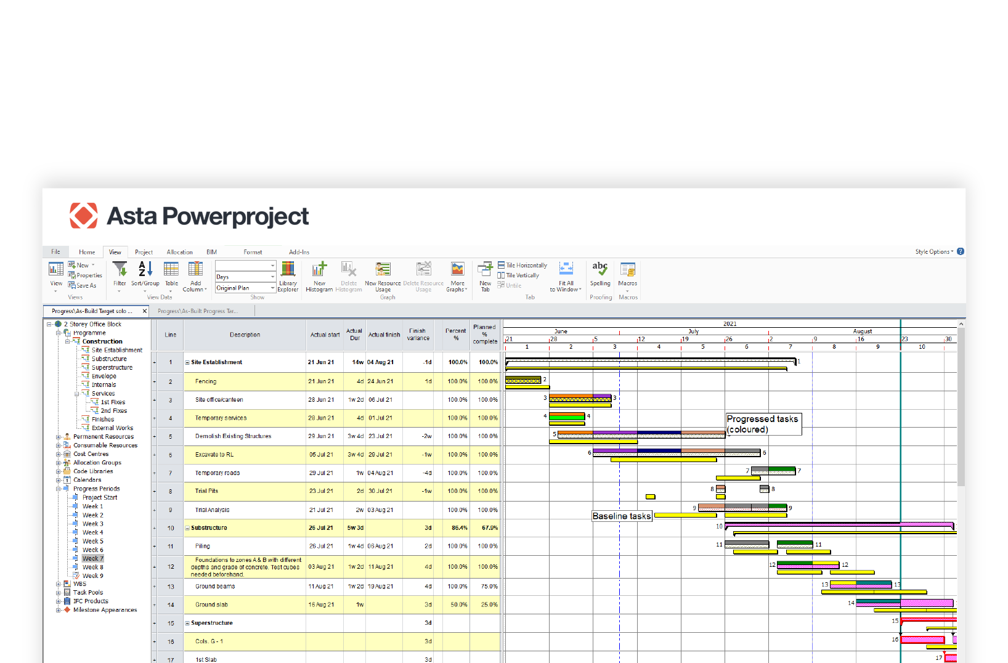Screen dimensions: 1008x663
Task: Open the Sort/Group tool
Action: tap(145, 269)
